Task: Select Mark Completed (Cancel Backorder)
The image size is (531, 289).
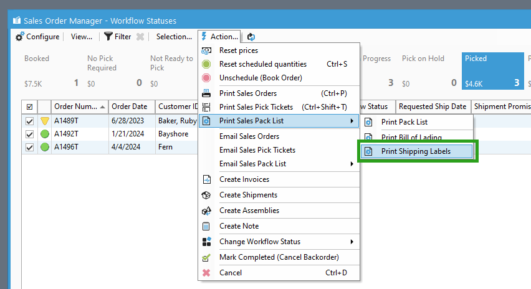Action: (x=279, y=257)
